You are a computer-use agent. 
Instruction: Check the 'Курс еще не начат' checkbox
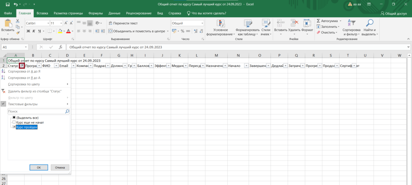(14, 122)
